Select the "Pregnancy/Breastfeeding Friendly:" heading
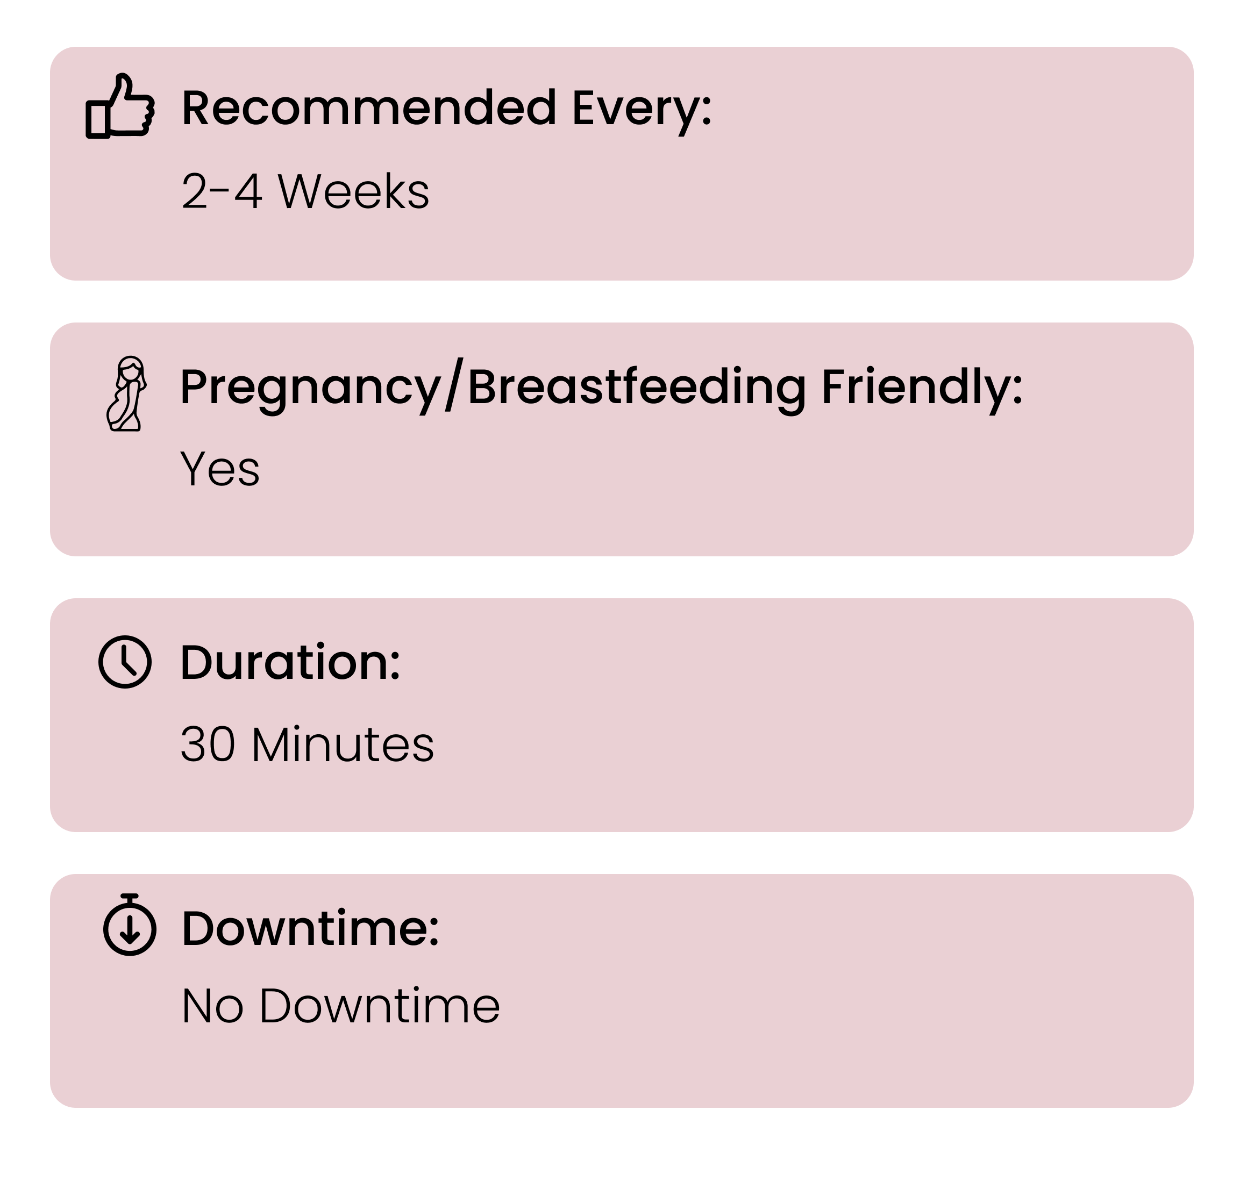The width and height of the screenshot is (1247, 1182). [601, 388]
